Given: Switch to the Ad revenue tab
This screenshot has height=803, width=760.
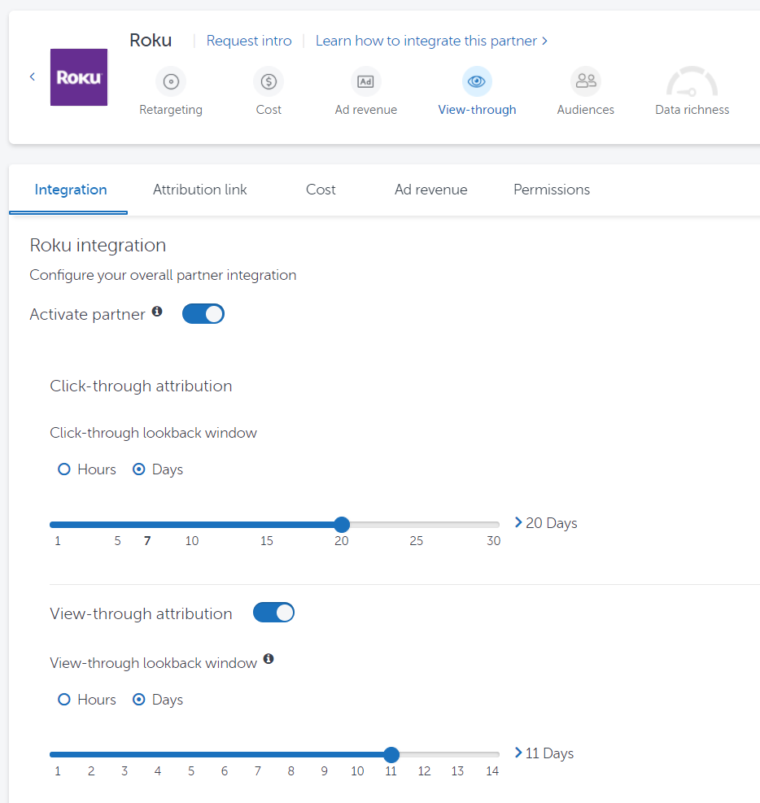Looking at the screenshot, I should pos(430,190).
